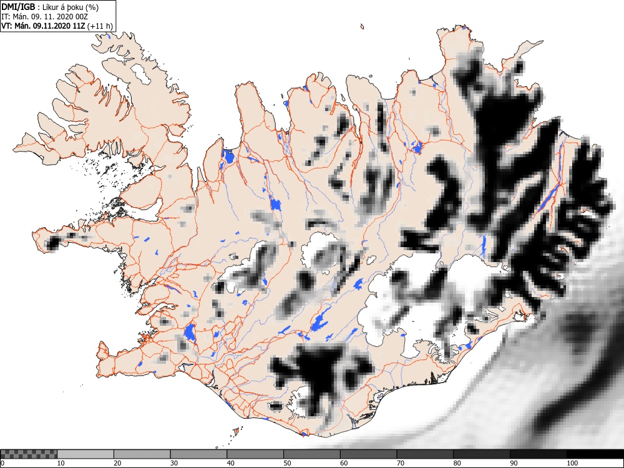Click the 20-30% gray legend swatch

tap(142, 454)
